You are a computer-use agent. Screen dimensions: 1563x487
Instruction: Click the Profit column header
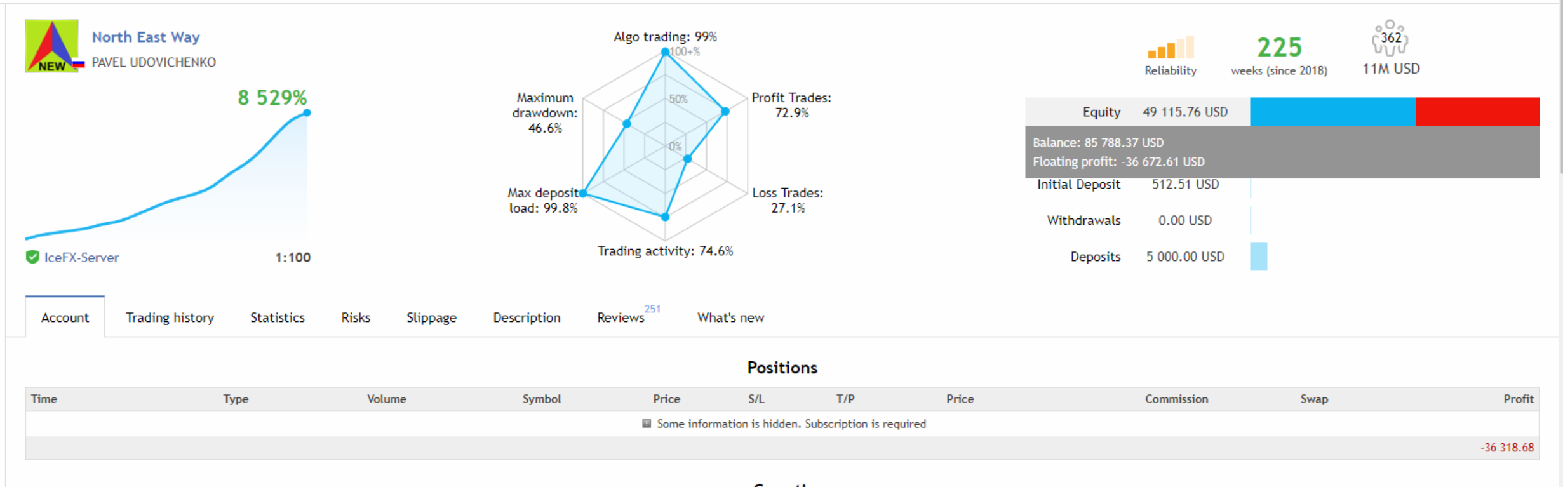point(1518,399)
